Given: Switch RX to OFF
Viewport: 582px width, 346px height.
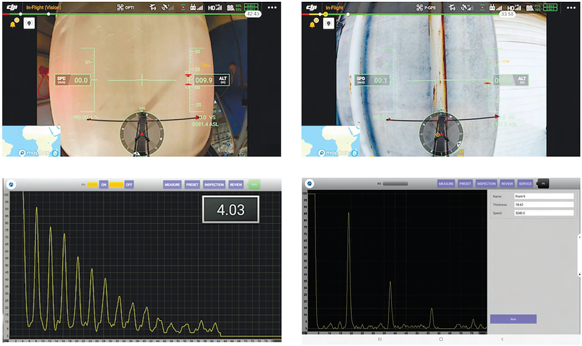Looking at the screenshot, I should tap(129, 185).
